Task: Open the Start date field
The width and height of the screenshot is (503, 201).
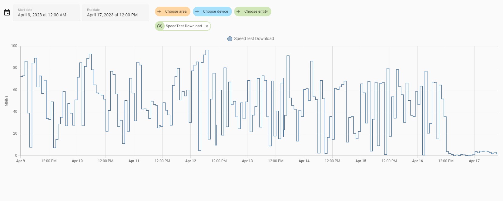Action: click(x=46, y=13)
